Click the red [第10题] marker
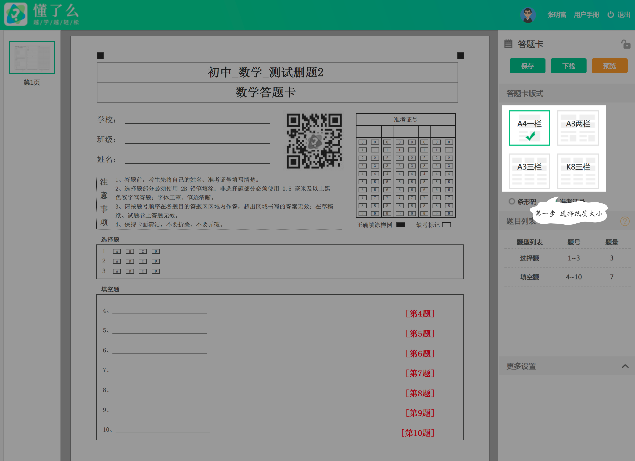 [418, 433]
